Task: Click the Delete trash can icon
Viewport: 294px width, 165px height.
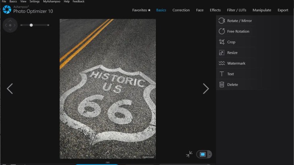Action: pyautogui.click(x=222, y=84)
